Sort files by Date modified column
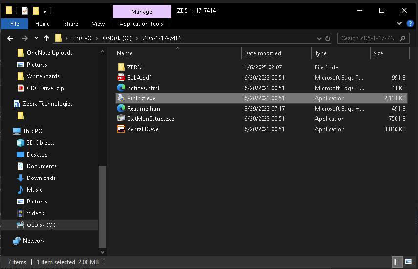Viewport: 418px width, 269px height. (x=263, y=53)
